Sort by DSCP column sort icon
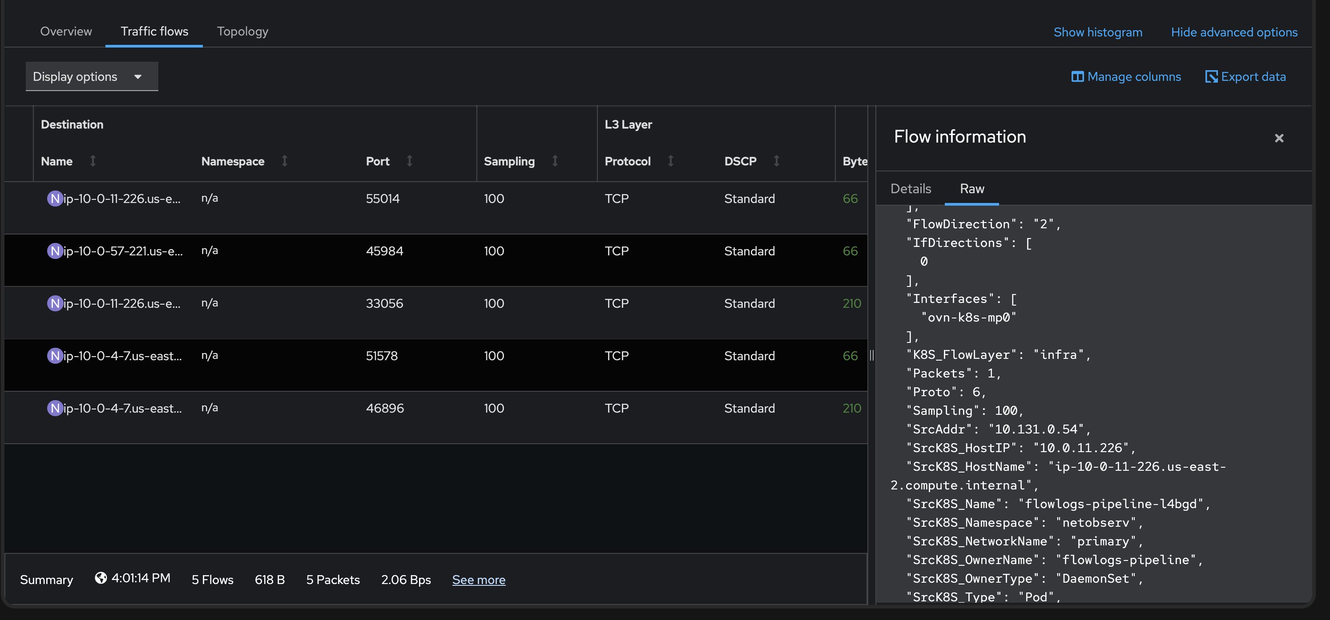The height and width of the screenshot is (620, 1330). coord(777,161)
